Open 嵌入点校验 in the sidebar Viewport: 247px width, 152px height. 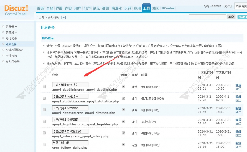12,62
